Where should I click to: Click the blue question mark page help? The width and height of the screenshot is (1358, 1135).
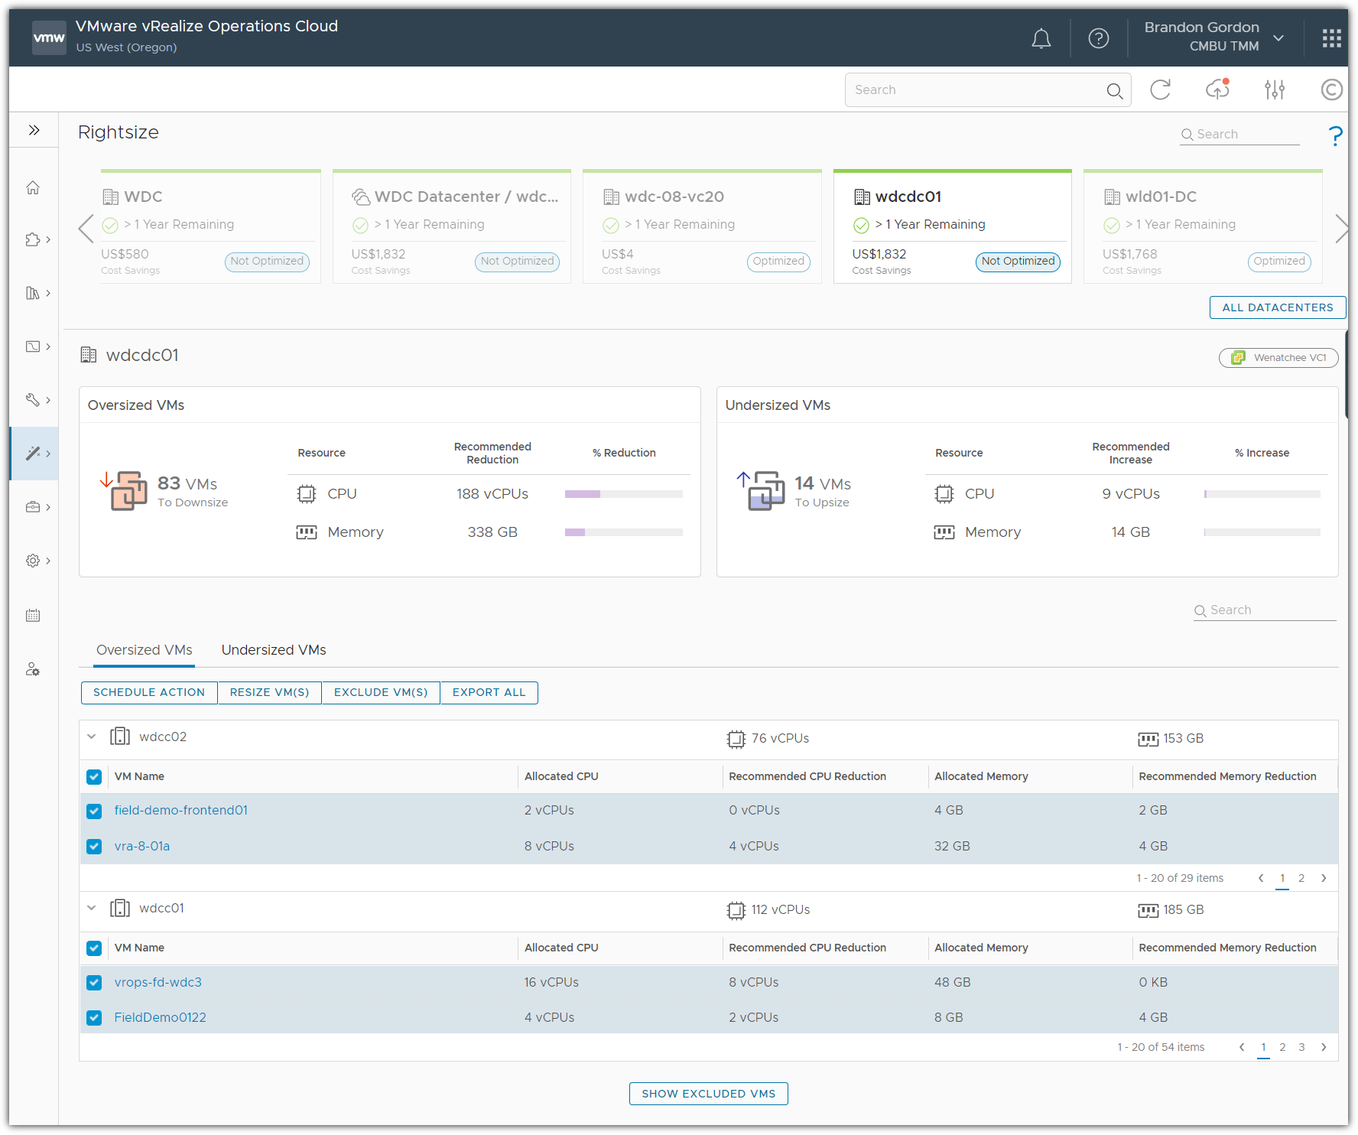tap(1335, 136)
